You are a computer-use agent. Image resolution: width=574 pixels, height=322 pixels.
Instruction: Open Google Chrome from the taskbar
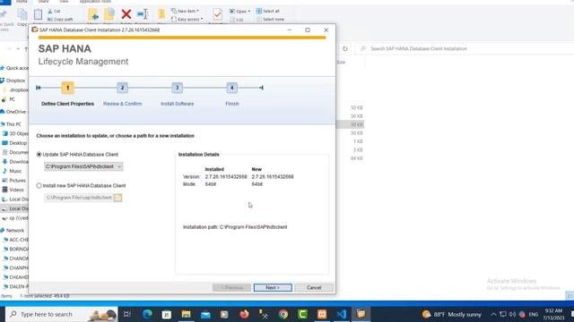(x=283, y=314)
